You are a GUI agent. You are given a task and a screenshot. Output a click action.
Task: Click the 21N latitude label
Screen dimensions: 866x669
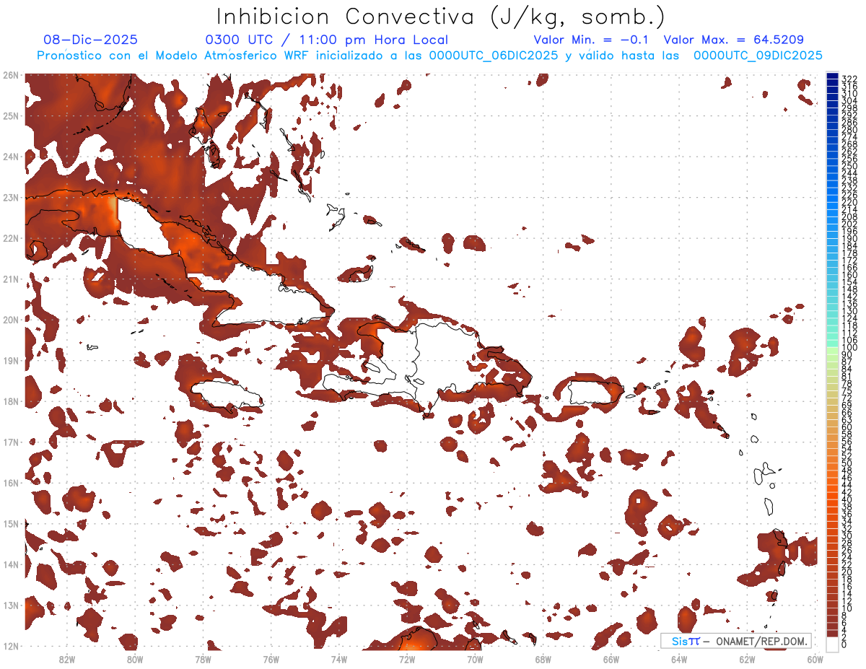(x=10, y=279)
